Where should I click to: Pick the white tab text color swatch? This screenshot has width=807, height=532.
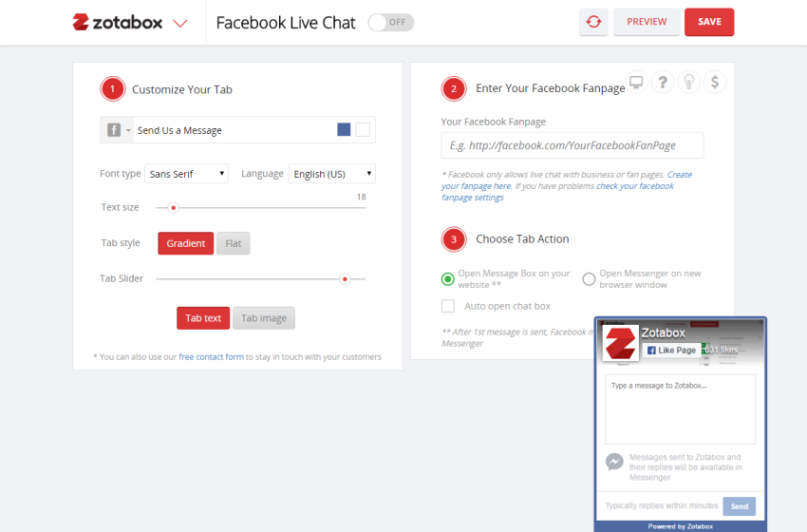(363, 129)
